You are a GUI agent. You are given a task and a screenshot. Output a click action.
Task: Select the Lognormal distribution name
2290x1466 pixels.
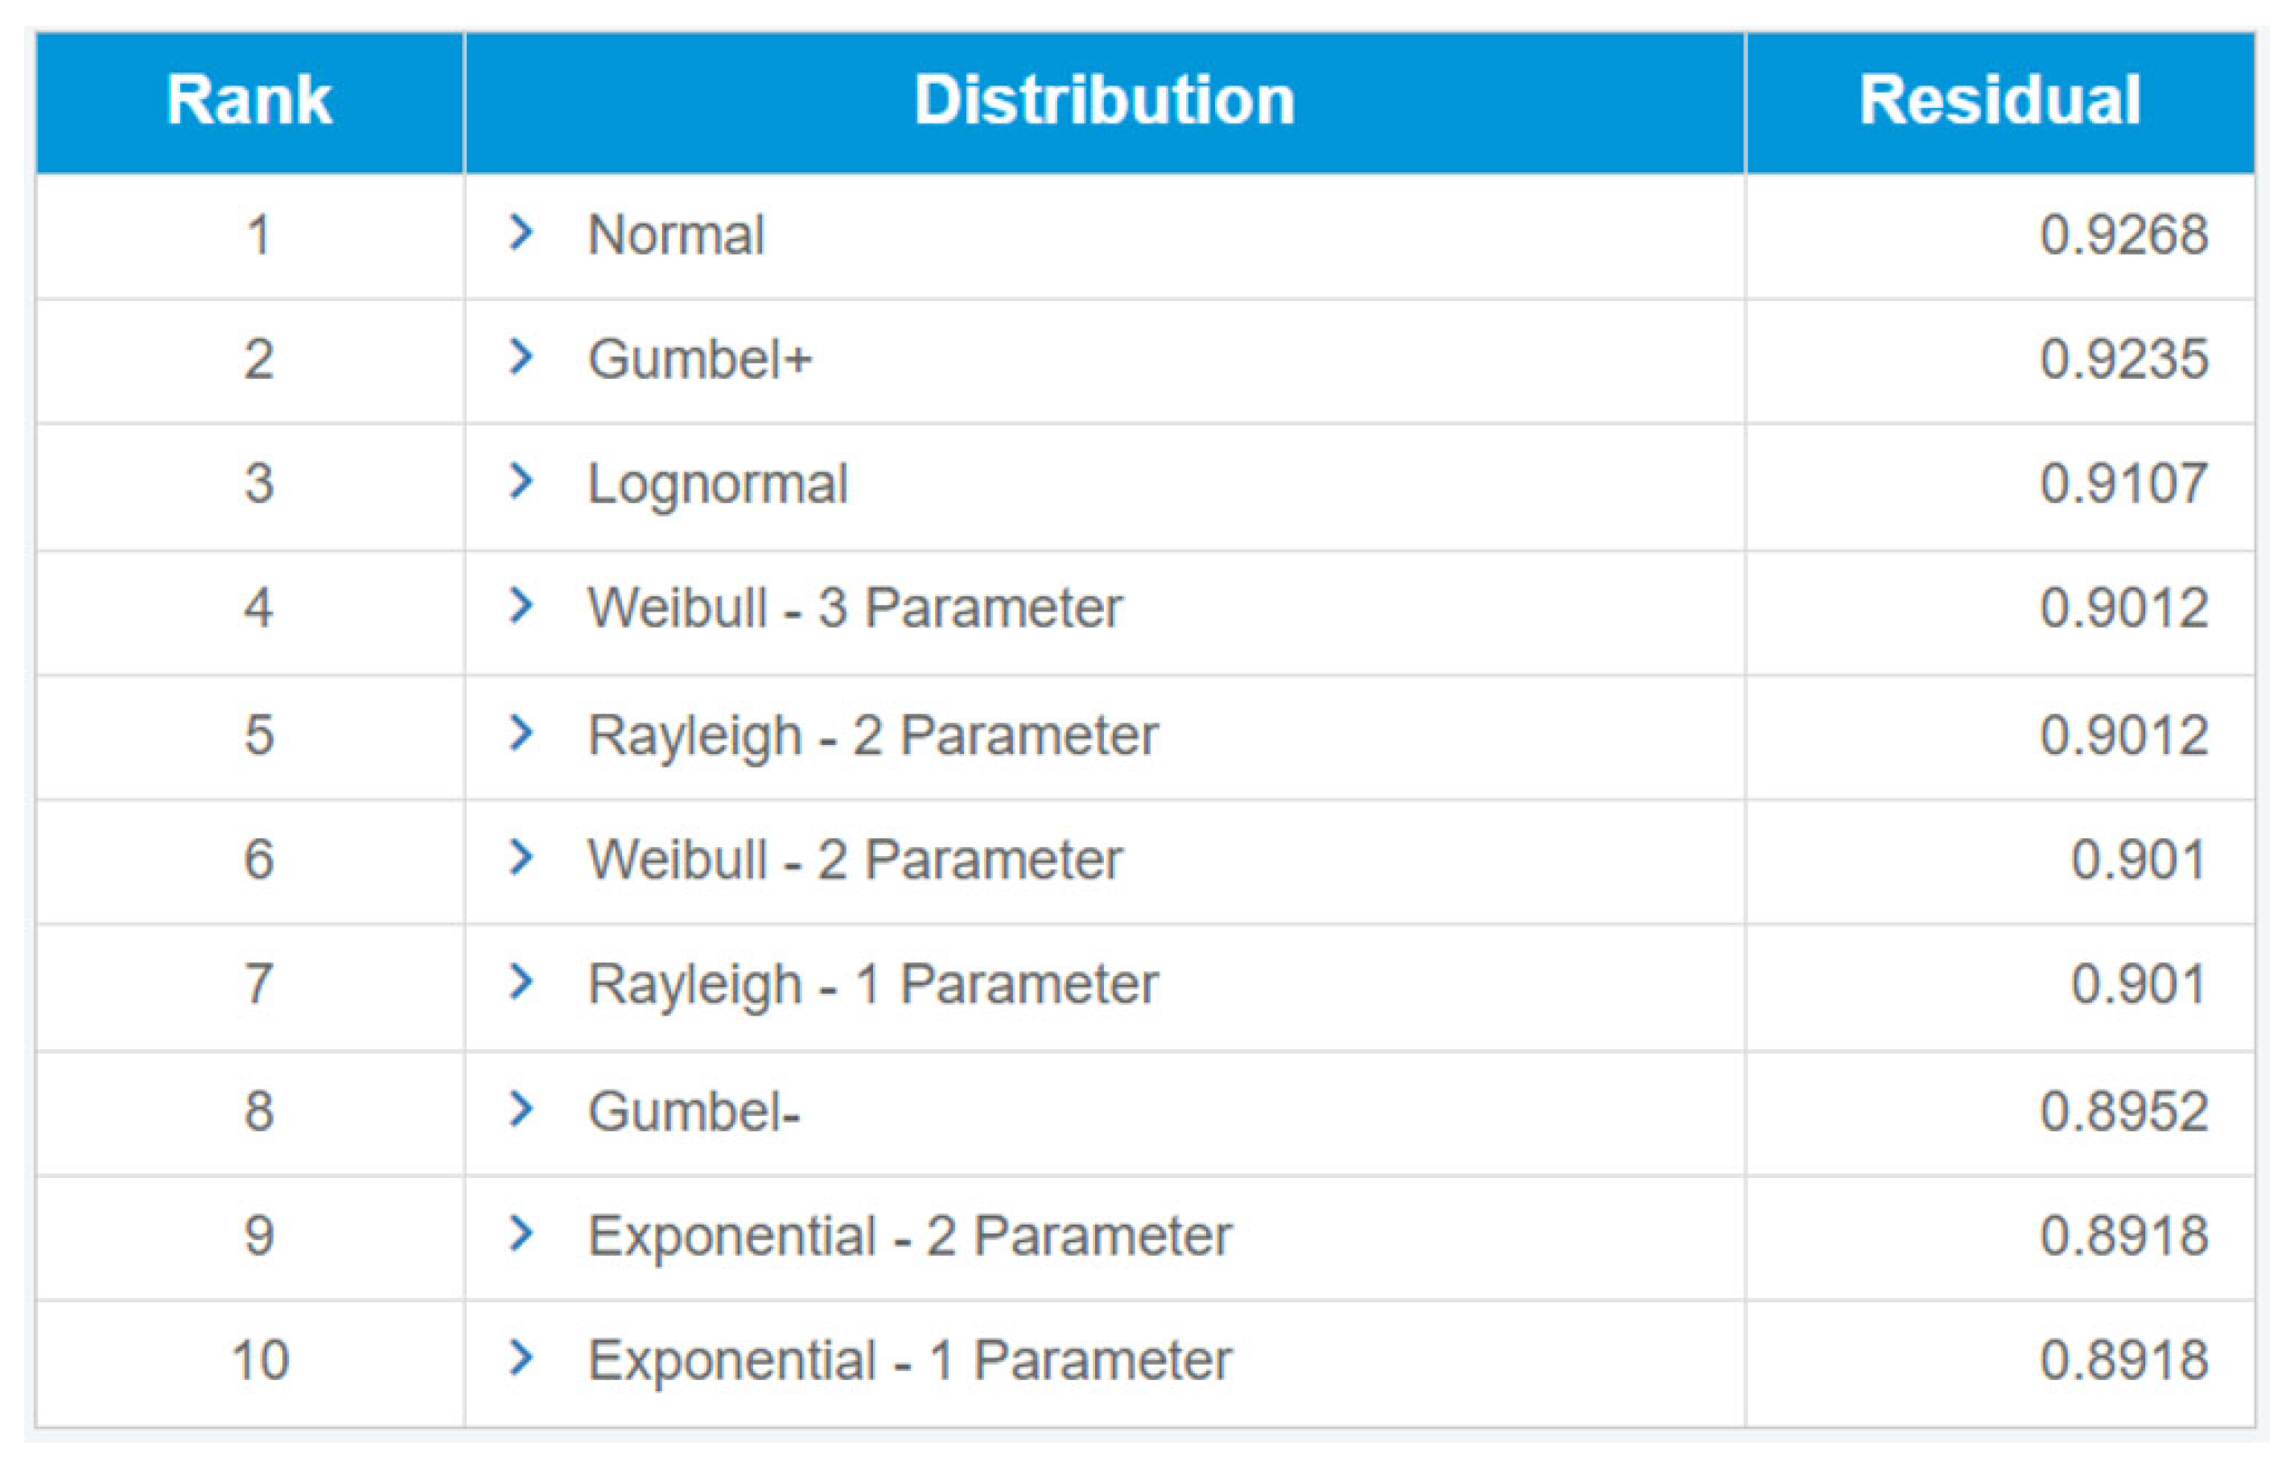coord(718,485)
